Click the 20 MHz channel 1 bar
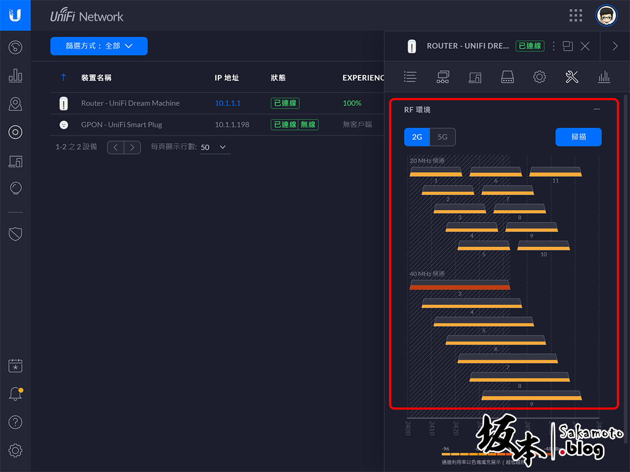630x472 pixels. pyautogui.click(x=436, y=171)
